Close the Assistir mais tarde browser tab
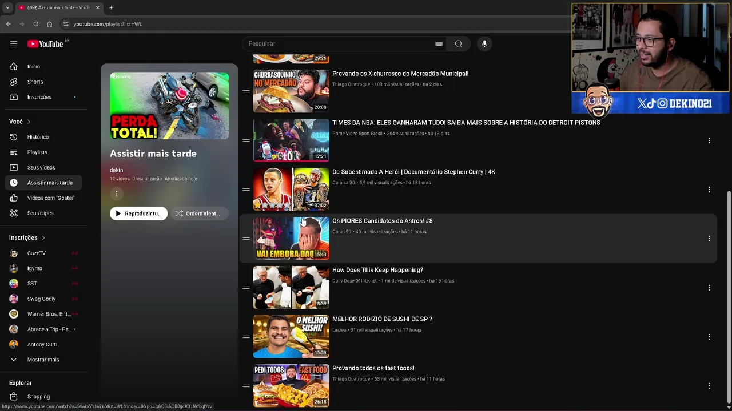 (97, 7)
